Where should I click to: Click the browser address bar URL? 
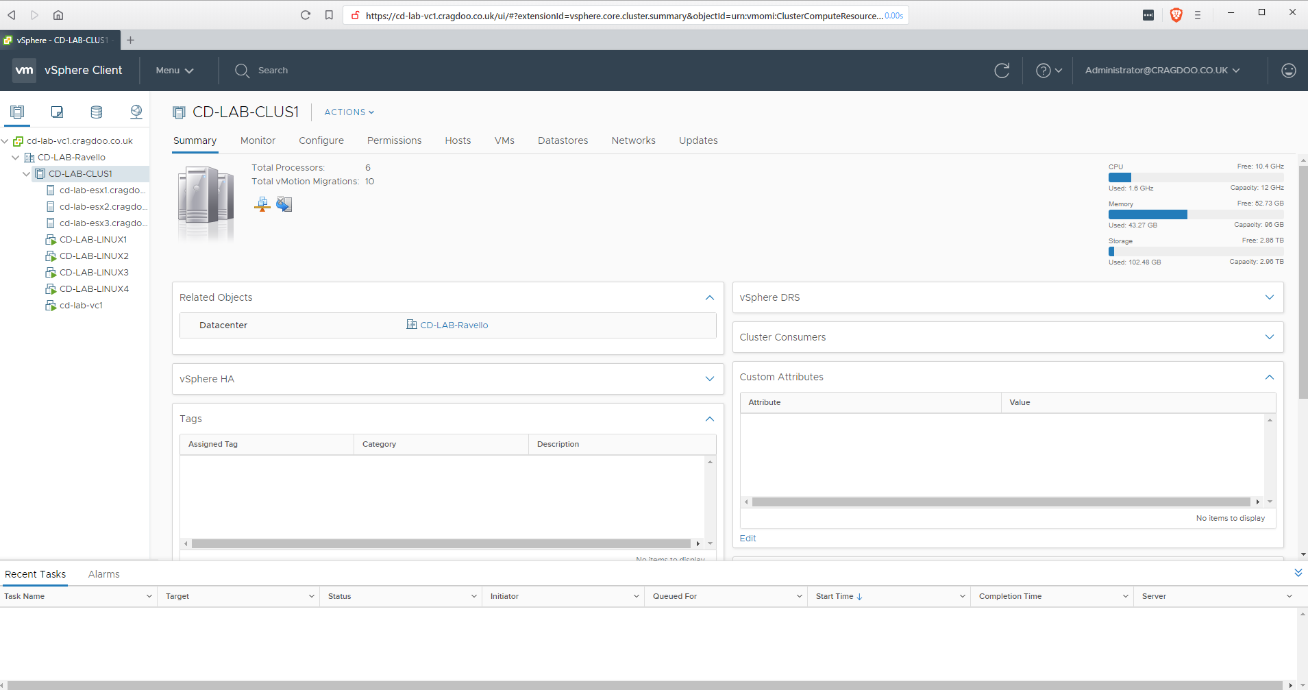coord(624,16)
